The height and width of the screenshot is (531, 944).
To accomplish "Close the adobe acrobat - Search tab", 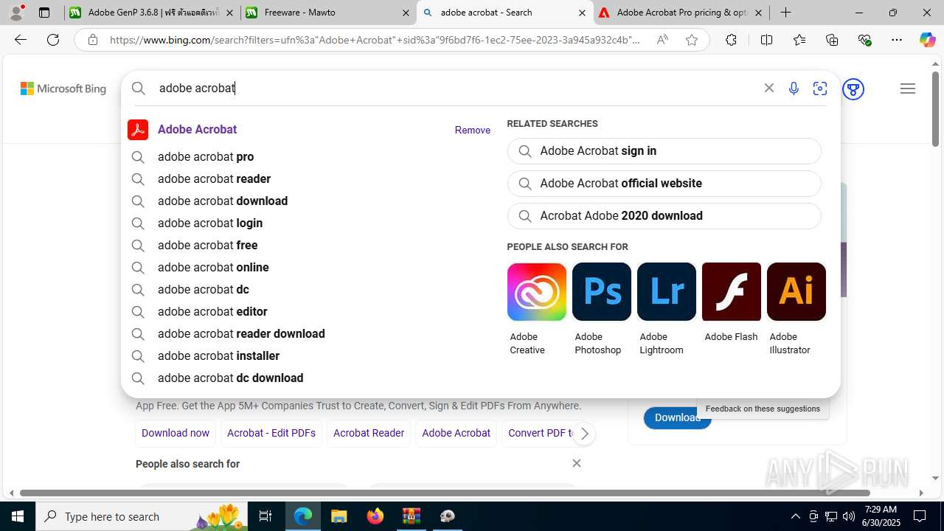I will [x=582, y=13].
